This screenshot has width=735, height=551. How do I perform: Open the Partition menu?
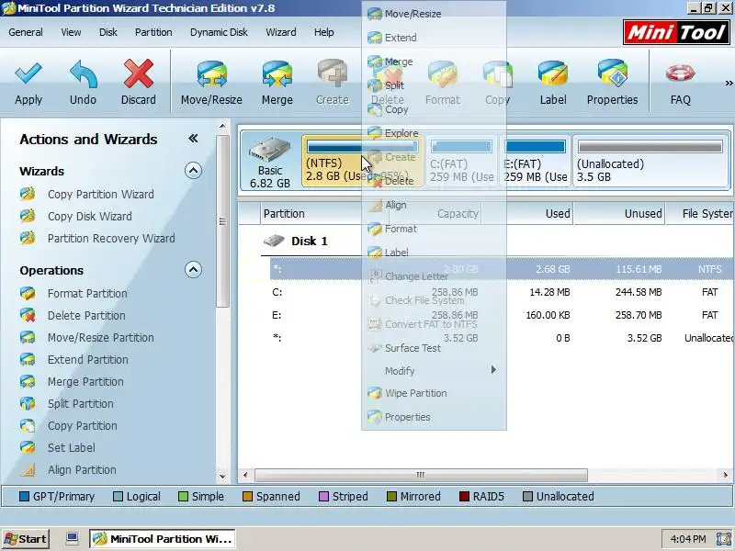[x=153, y=32]
